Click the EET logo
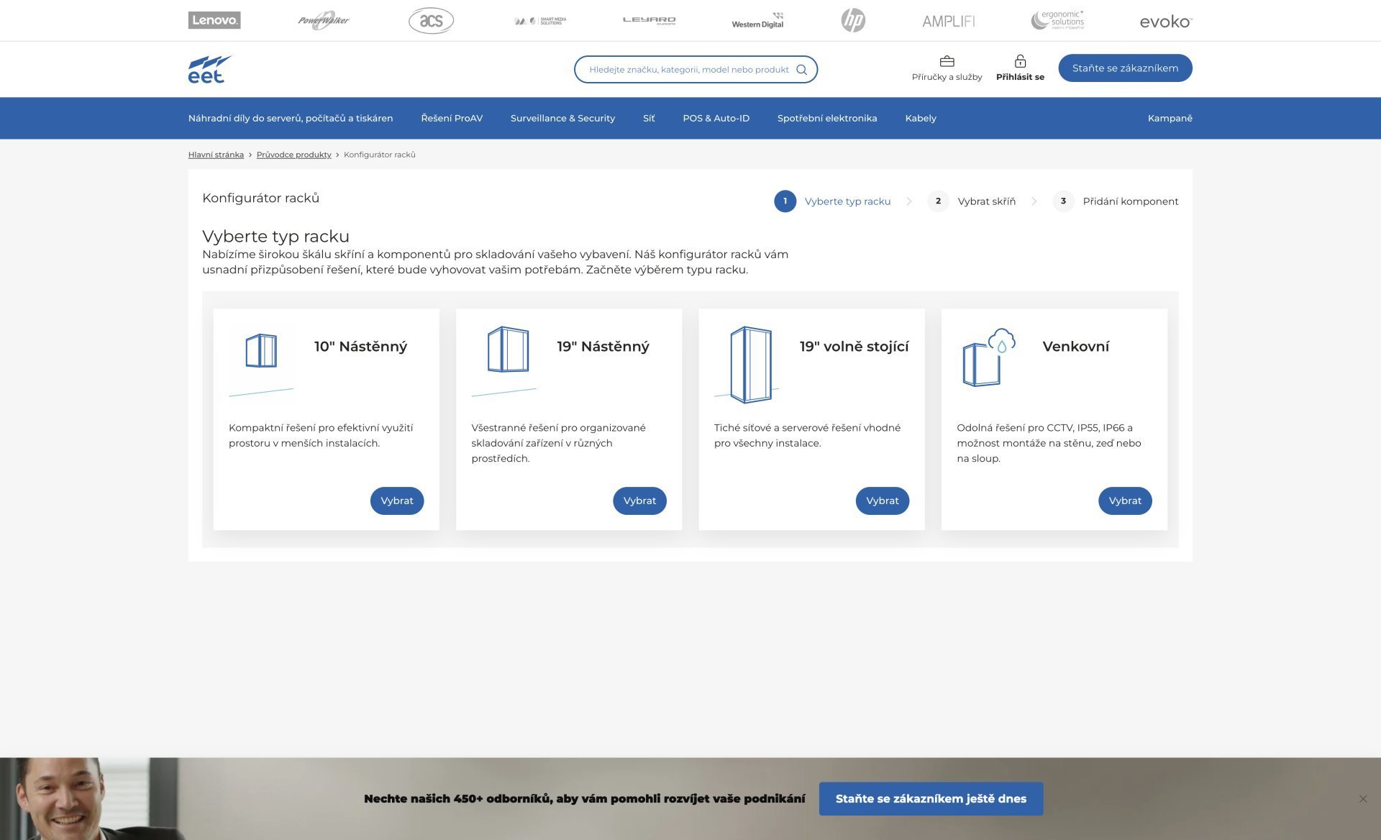Screen dimensions: 1381x840 click(x=209, y=69)
